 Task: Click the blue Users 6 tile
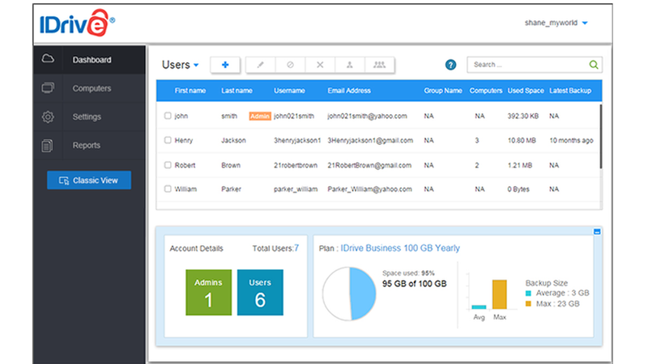pos(260,293)
